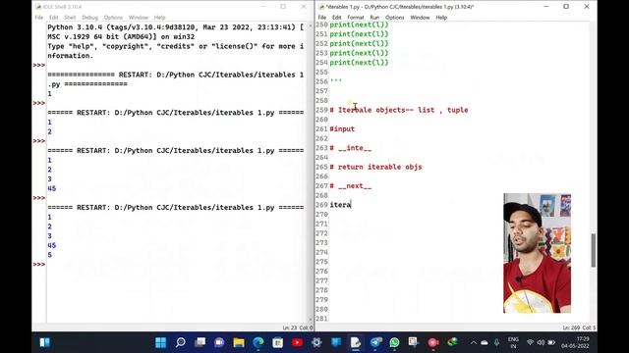Click the OneDrive cloud tray icon

pyautogui.click(x=485, y=342)
